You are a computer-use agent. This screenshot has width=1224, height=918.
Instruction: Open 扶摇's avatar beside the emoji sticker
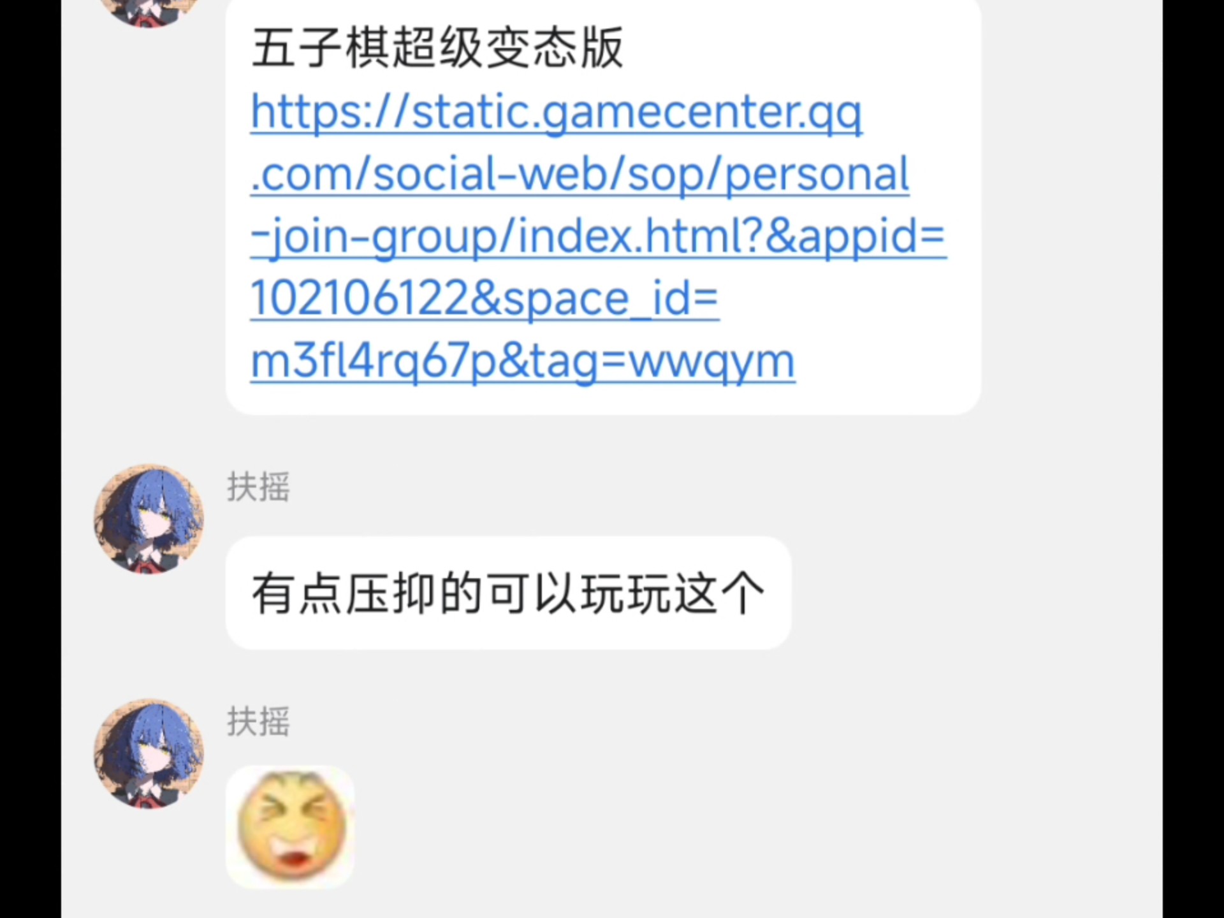[149, 754]
